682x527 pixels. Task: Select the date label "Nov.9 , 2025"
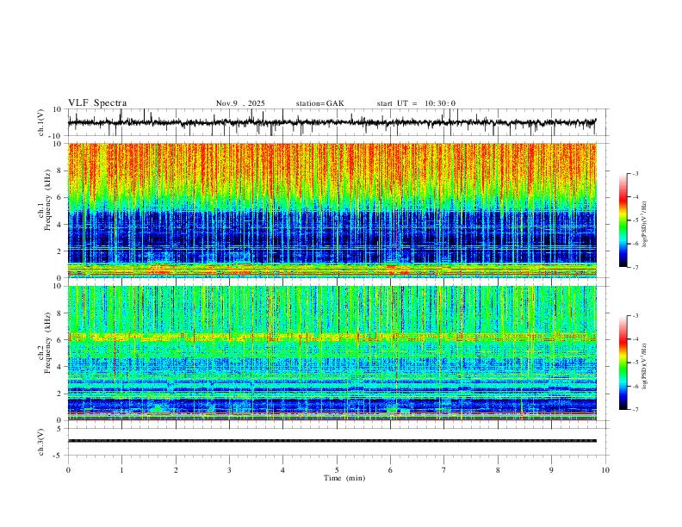(240, 103)
